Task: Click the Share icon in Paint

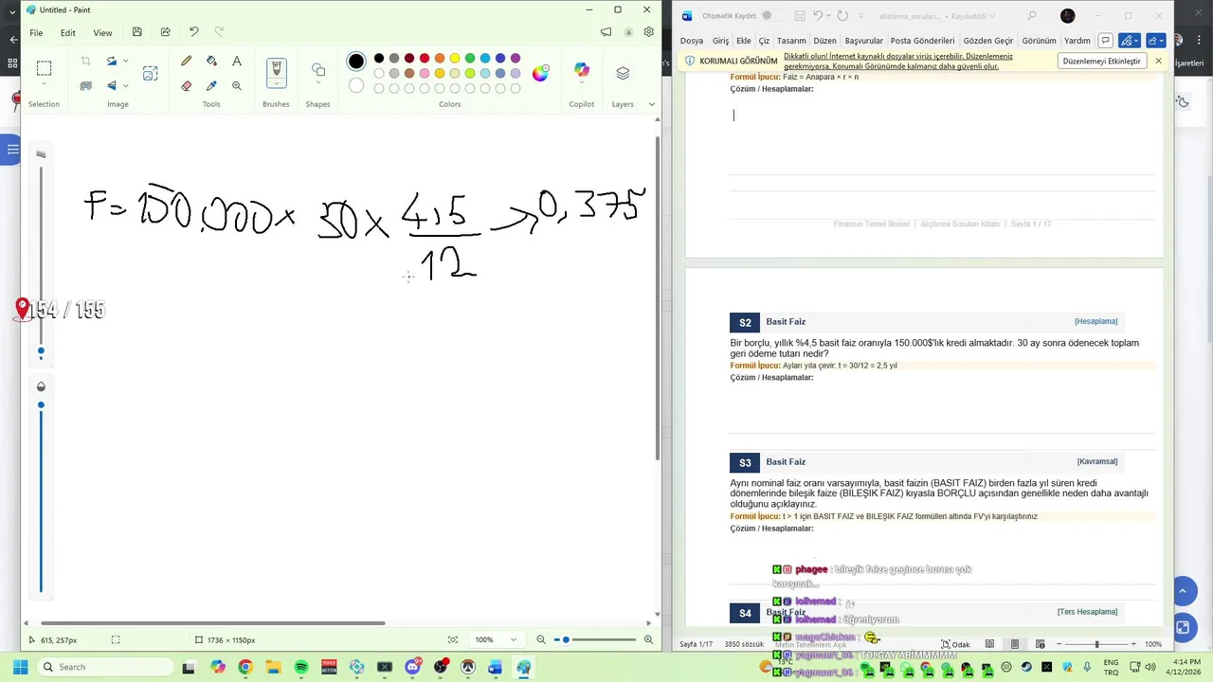Action: (x=165, y=32)
